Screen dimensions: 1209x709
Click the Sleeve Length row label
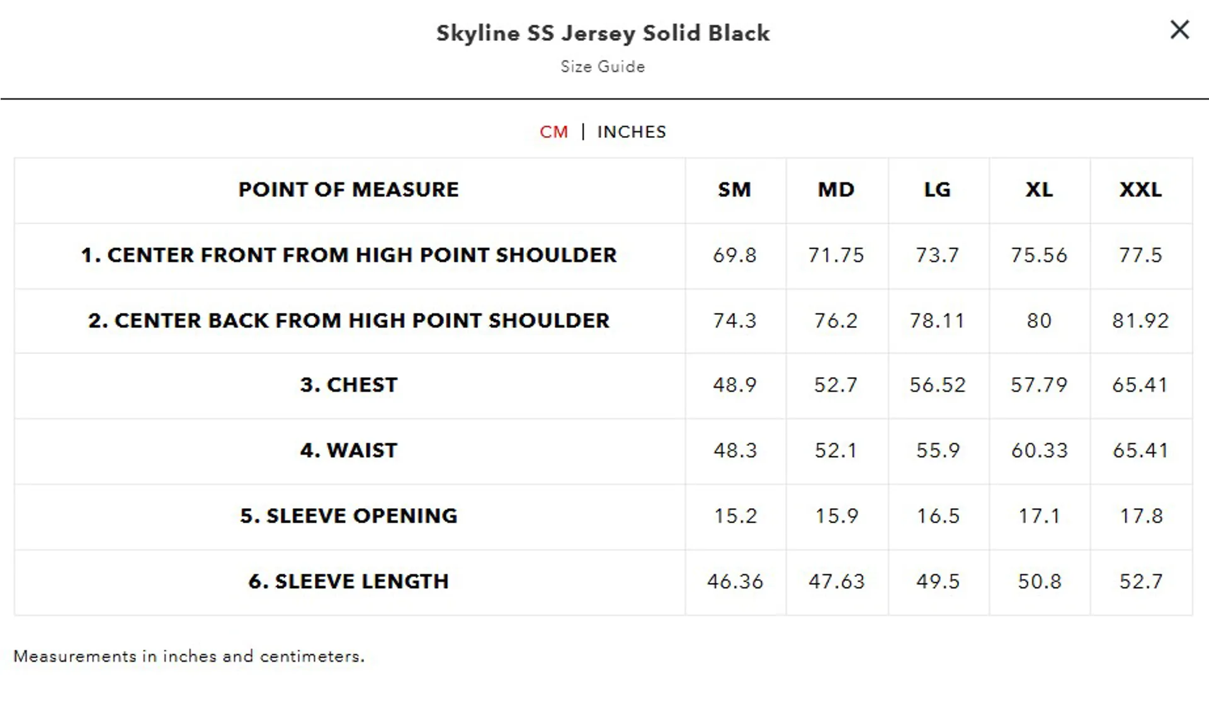349,581
